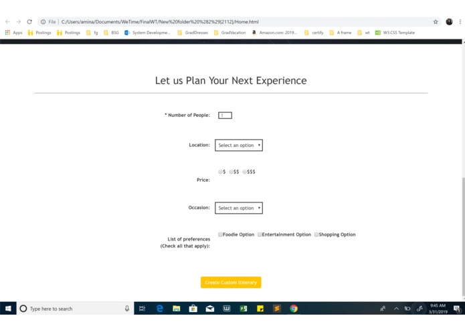This screenshot has width=465, height=330.
Task: Select the $$ price radio button
Action: [x=231, y=172]
